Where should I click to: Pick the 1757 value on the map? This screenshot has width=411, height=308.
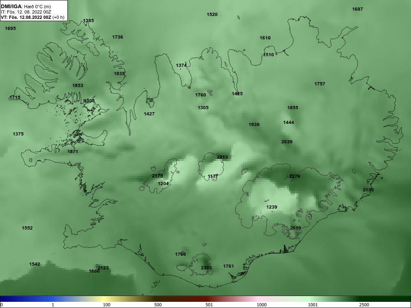coord(320,84)
